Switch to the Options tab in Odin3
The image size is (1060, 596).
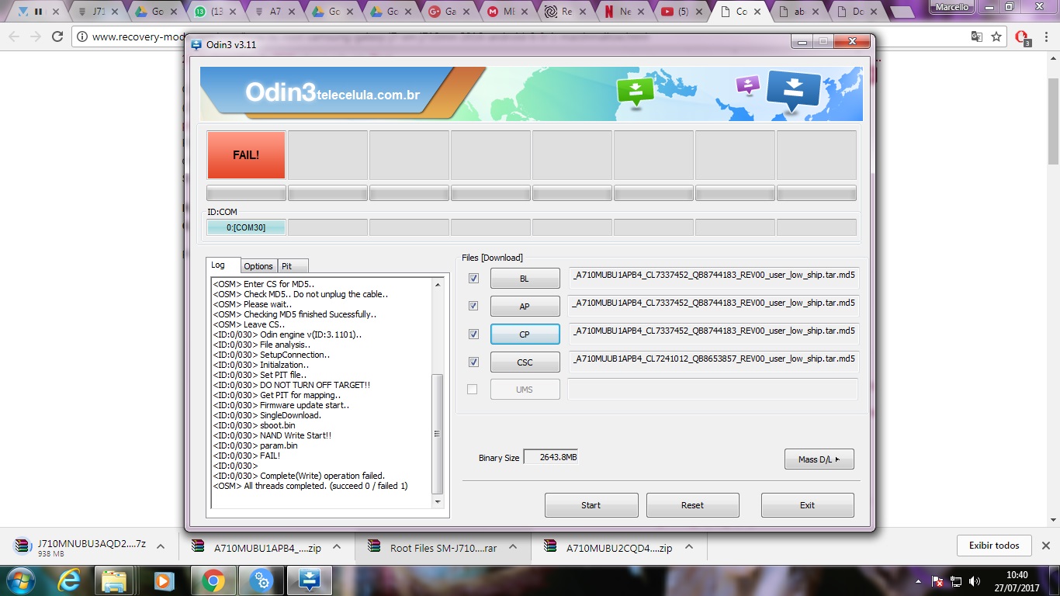[x=258, y=266]
